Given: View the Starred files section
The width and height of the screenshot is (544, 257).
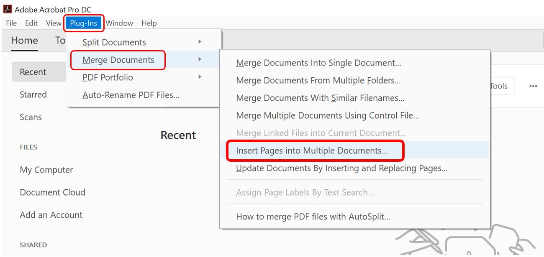Looking at the screenshot, I should pos(33,94).
